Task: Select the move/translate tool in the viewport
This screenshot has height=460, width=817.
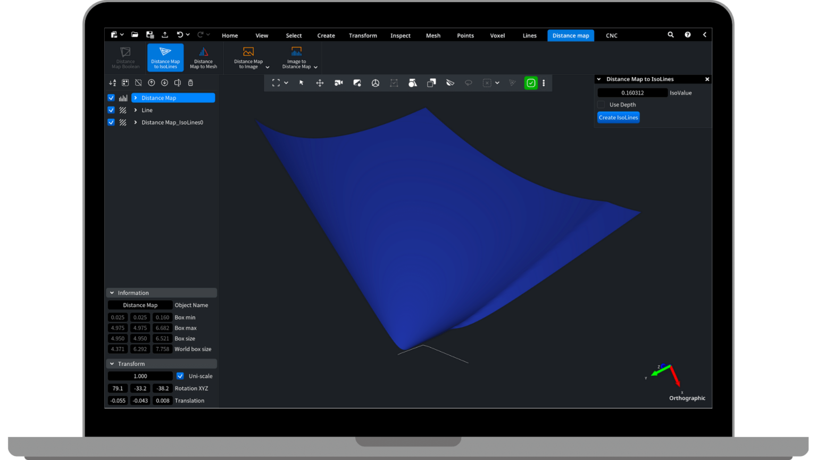Action: [320, 83]
